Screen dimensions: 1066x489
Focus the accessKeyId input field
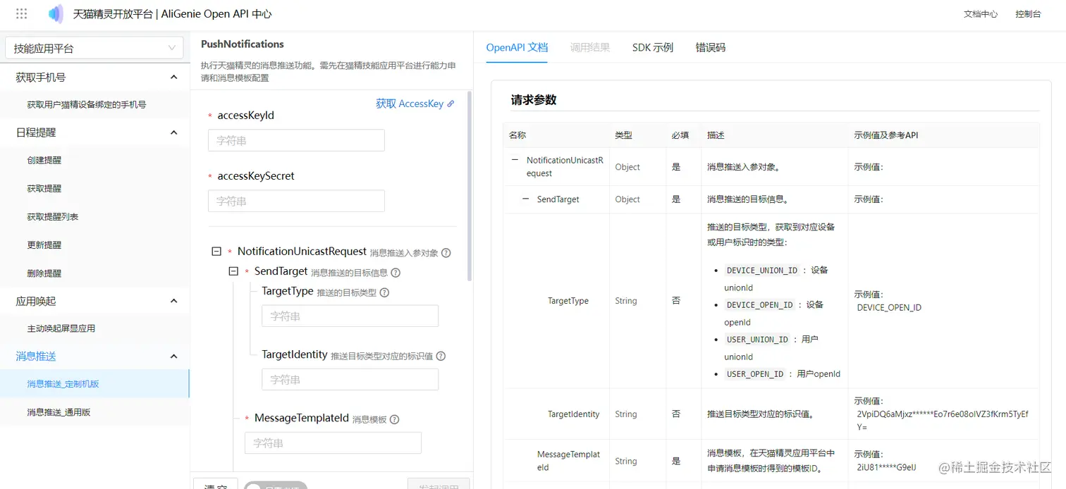pos(296,140)
